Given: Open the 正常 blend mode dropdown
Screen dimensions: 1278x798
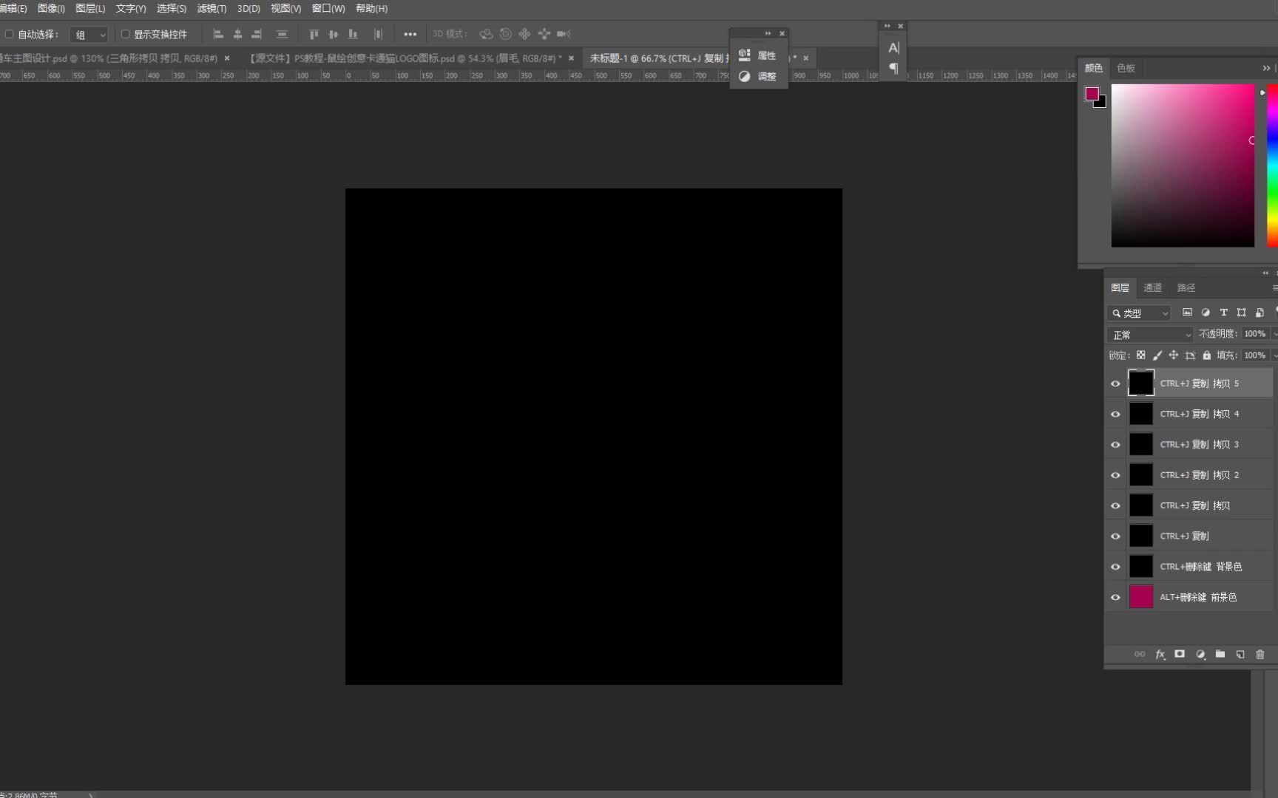Looking at the screenshot, I should pyautogui.click(x=1151, y=335).
